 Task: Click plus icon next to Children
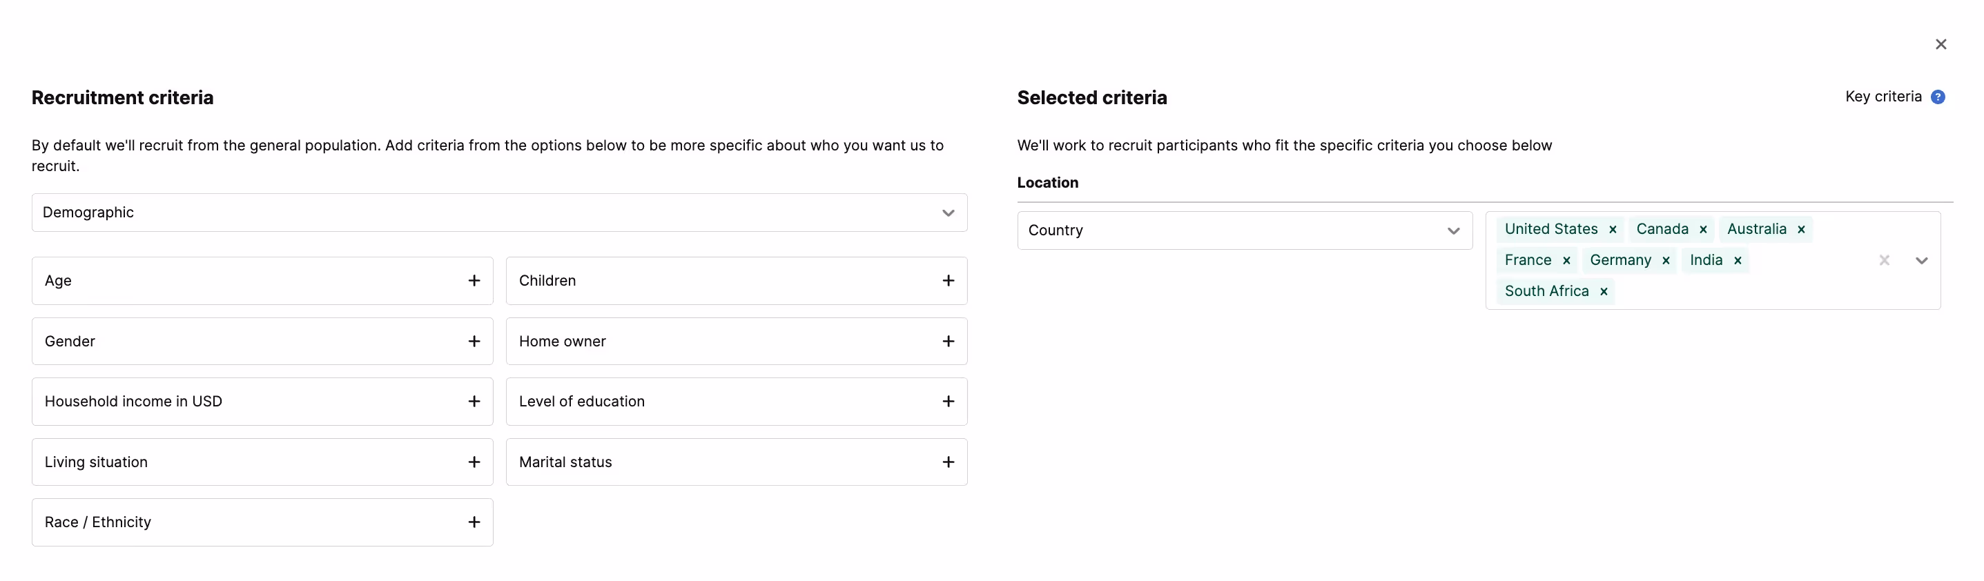point(948,281)
